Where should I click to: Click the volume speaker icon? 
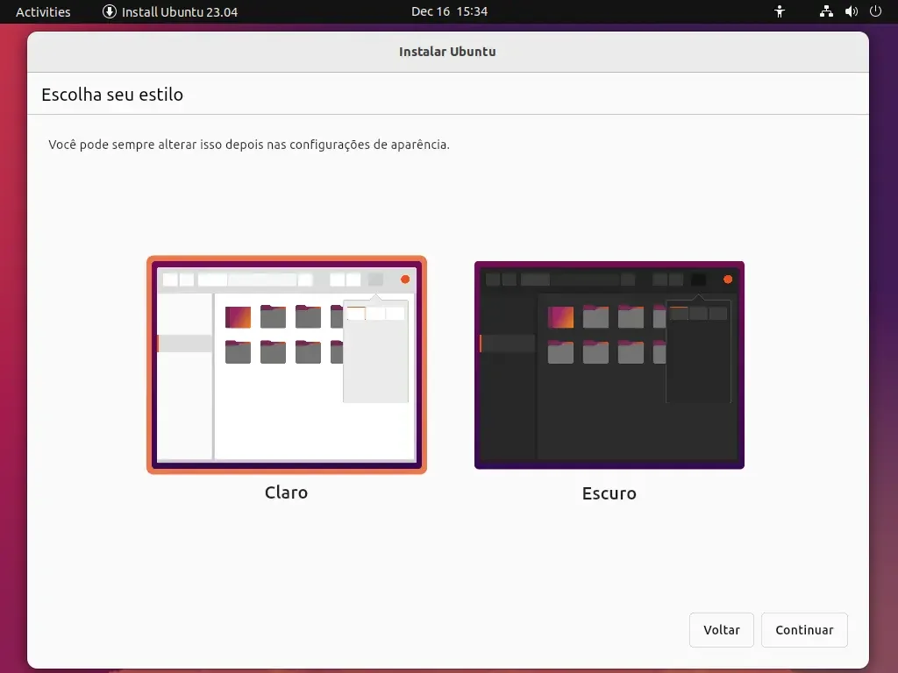pos(851,11)
